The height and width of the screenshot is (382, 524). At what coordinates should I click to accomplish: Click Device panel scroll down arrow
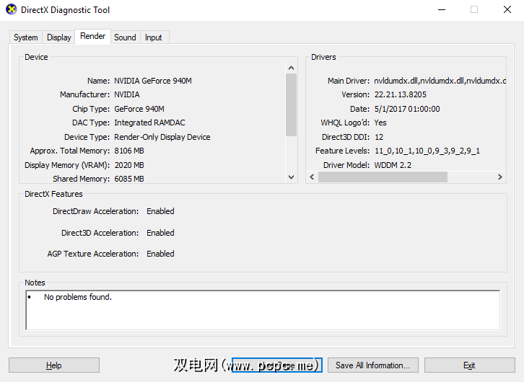pos(291,177)
